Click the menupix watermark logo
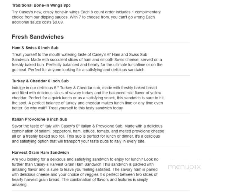Viewport: 239px width, 192px height. (x=185, y=167)
